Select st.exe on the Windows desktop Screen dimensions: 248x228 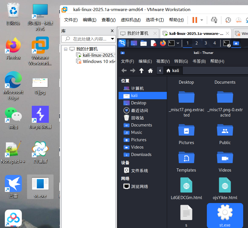coord(40,187)
